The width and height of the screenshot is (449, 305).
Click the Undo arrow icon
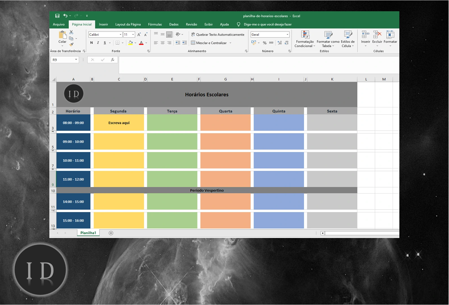(65, 16)
